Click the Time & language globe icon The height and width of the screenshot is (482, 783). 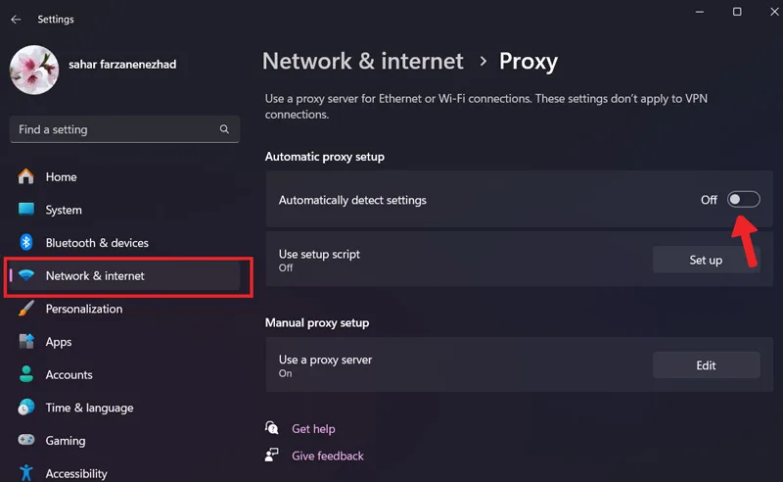[26, 408]
